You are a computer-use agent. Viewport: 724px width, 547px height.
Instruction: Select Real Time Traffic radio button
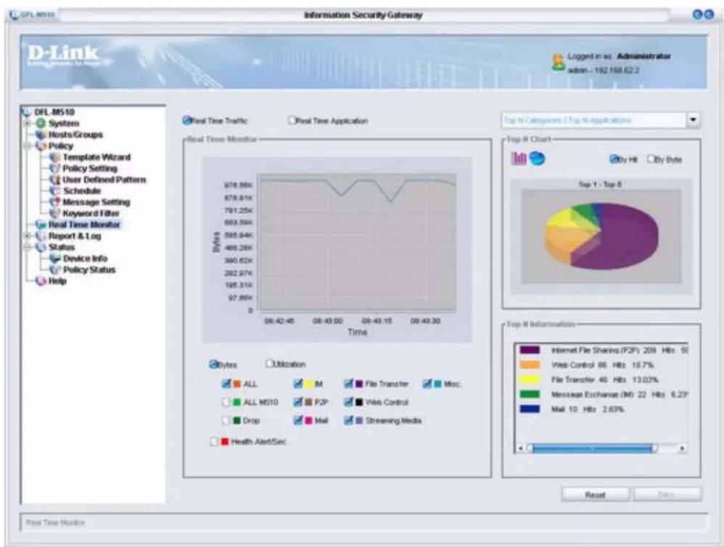coord(186,120)
